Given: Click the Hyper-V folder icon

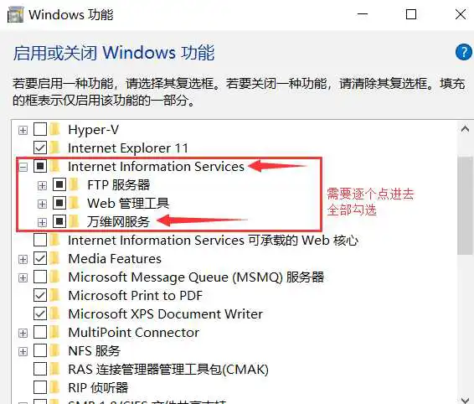Looking at the screenshot, I should pos(55,130).
